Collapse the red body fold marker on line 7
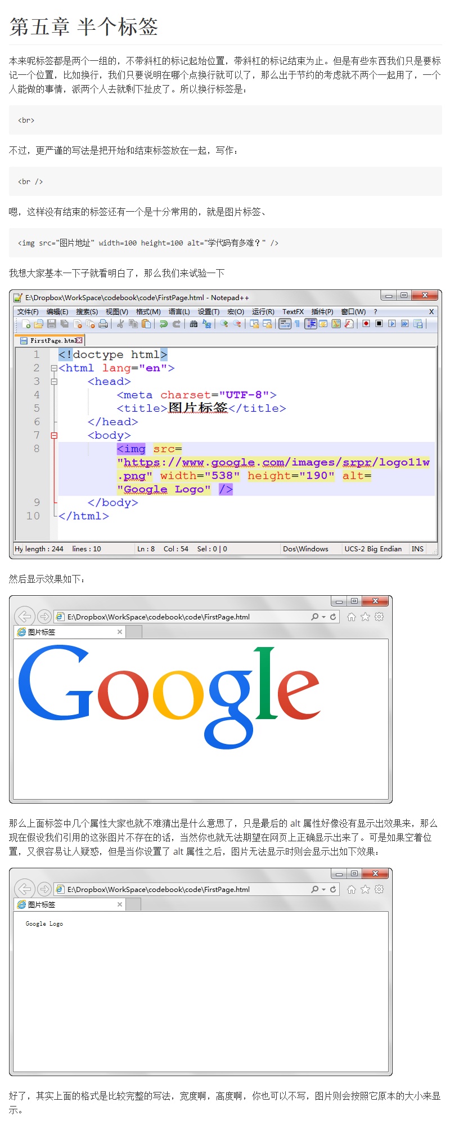The image size is (450, 1142). pos(54,435)
